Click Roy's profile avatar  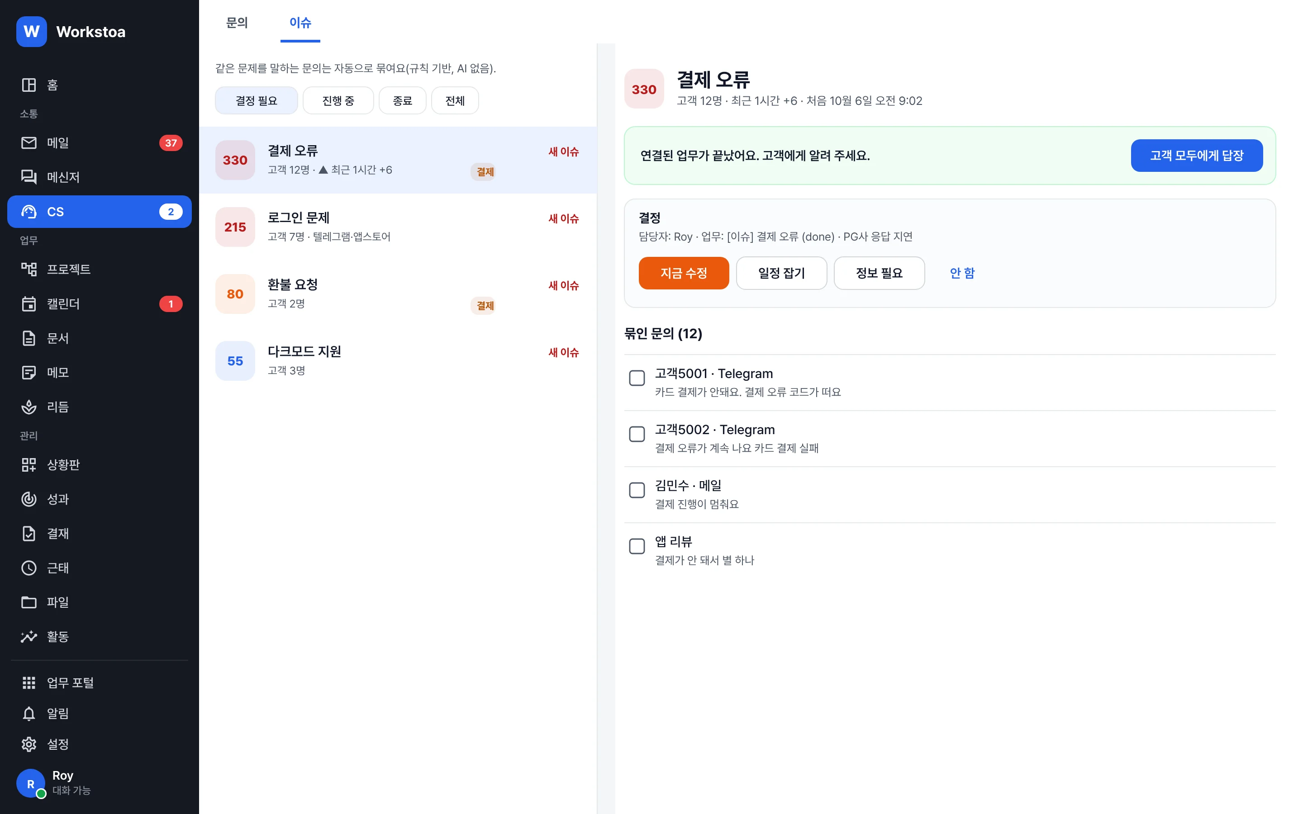(x=31, y=783)
